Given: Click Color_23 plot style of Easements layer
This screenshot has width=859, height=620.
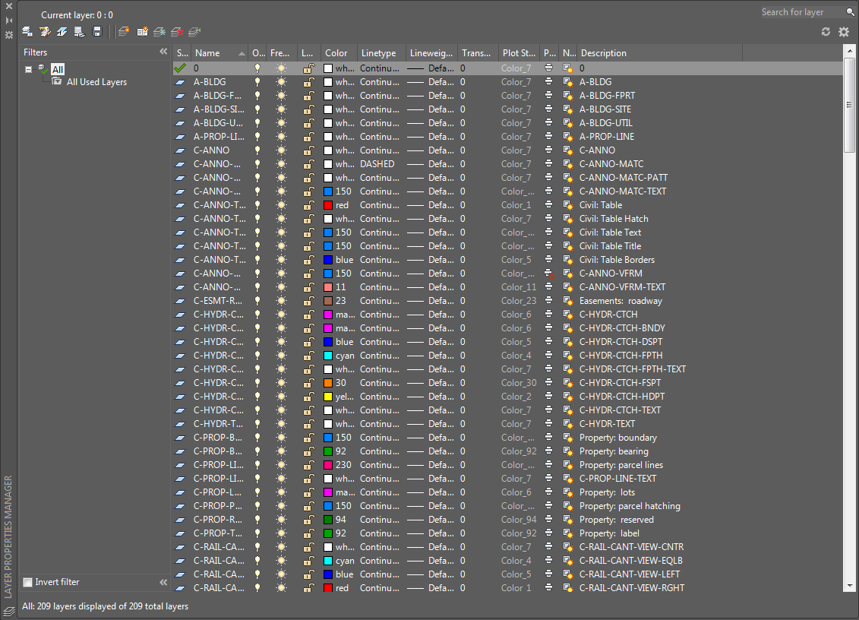Looking at the screenshot, I should (519, 301).
